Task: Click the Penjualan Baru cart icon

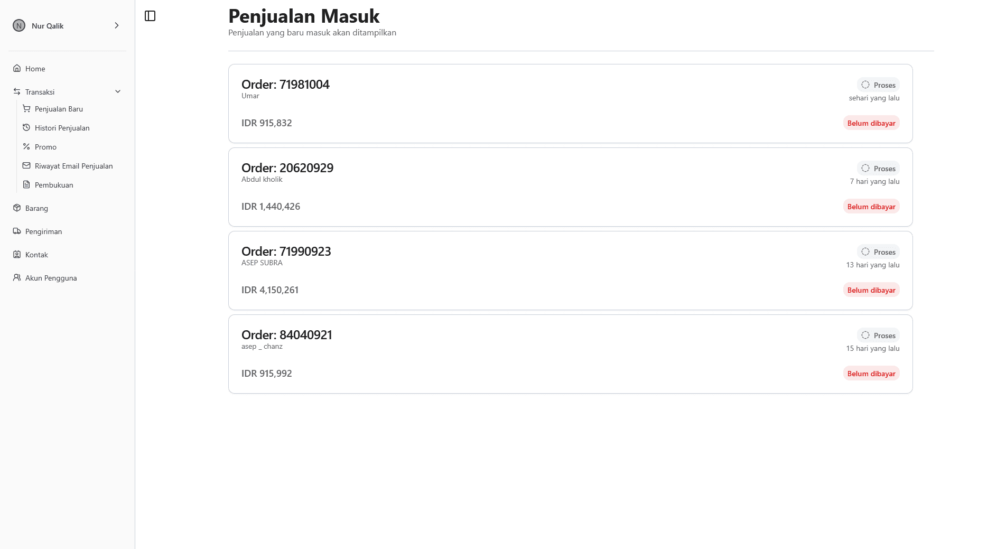Action: pyautogui.click(x=26, y=108)
